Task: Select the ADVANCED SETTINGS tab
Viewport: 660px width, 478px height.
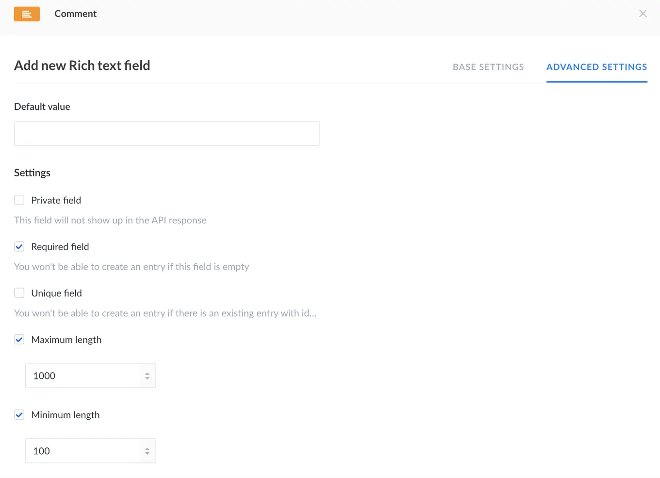Action: click(596, 67)
